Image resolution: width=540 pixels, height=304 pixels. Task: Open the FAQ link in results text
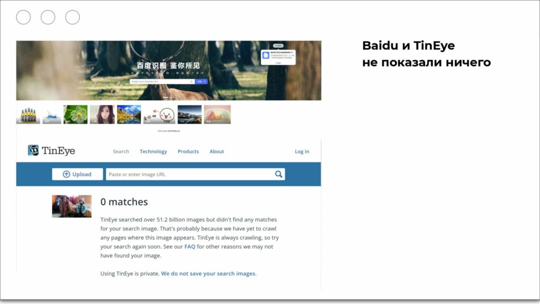[190, 246]
